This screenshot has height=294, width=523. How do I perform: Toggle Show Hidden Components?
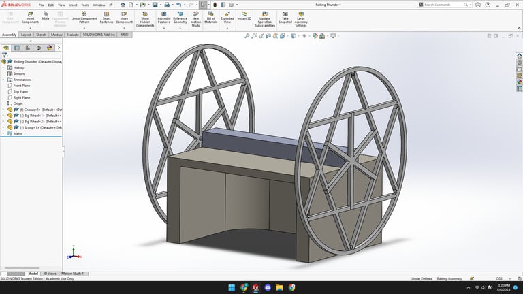click(x=145, y=17)
